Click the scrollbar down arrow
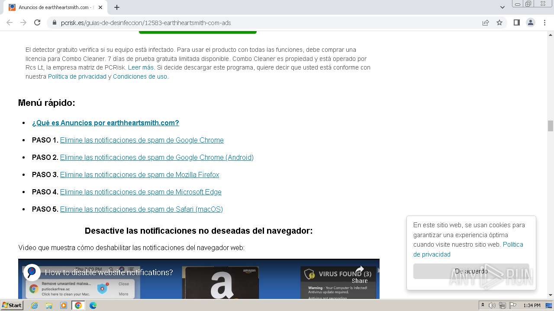 pos(551,295)
